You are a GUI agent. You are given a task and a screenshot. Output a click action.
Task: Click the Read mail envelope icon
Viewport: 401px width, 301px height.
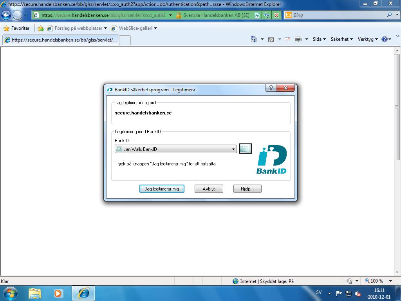(287, 39)
